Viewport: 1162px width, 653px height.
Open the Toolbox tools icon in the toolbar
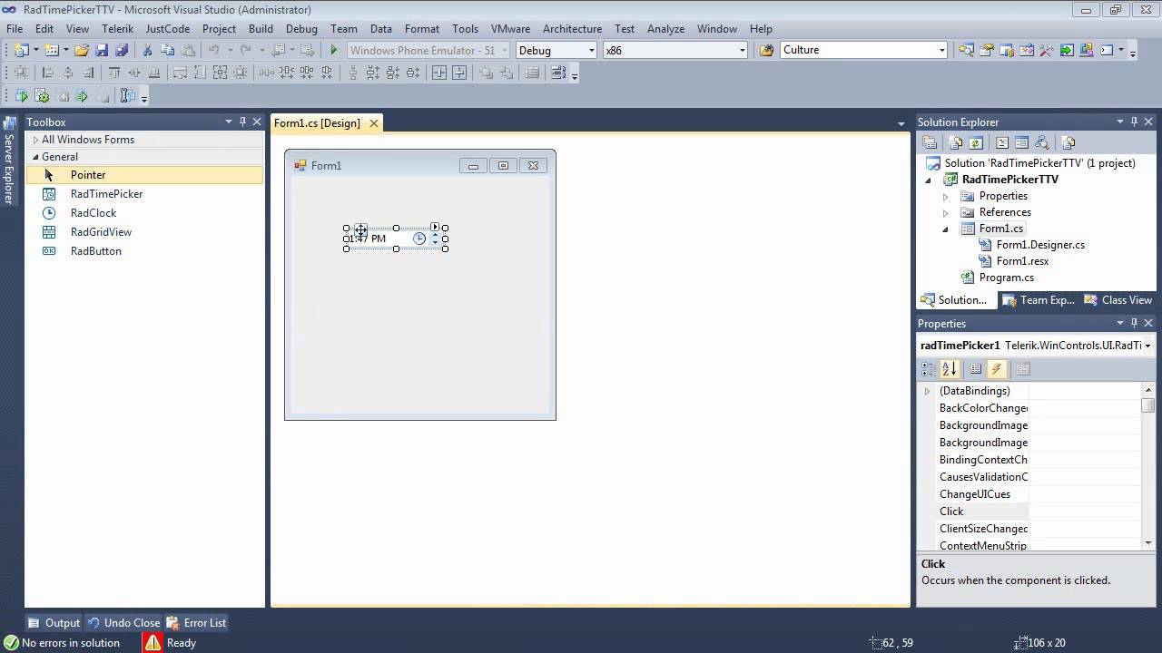[x=1047, y=51]
